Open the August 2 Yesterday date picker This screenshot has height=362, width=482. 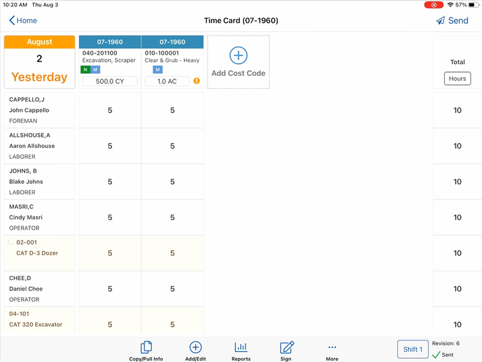tap(39, 62)
